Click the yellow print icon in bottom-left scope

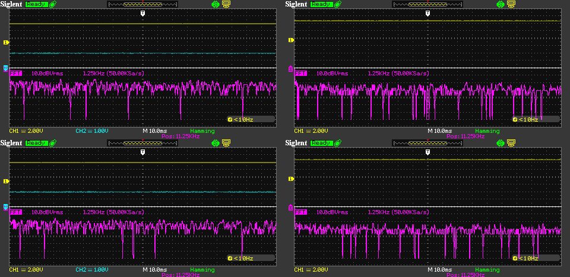click(x=226, y=143)
